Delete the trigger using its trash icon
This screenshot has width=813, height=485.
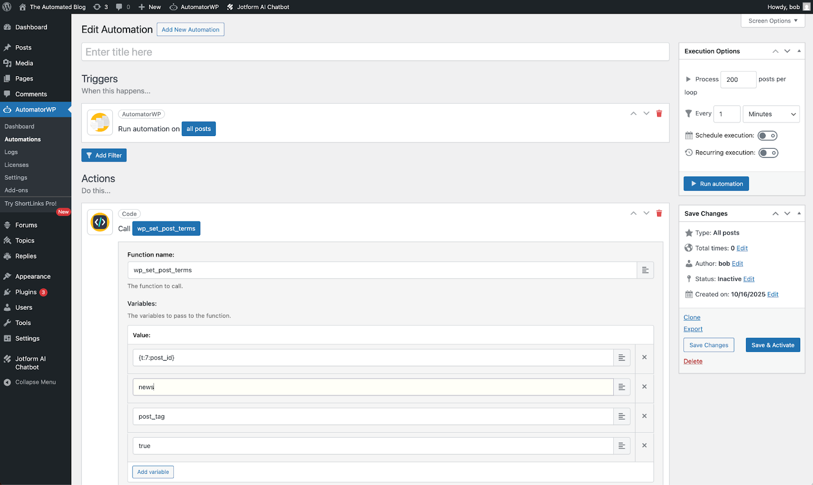659,114
